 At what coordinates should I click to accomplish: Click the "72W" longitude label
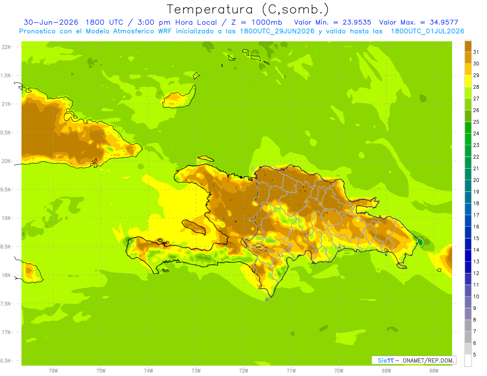pyautogui.click(x=243, y=371)
